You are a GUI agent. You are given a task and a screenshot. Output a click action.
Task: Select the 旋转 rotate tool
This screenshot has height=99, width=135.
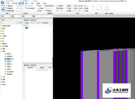click(x=86, y=11)
